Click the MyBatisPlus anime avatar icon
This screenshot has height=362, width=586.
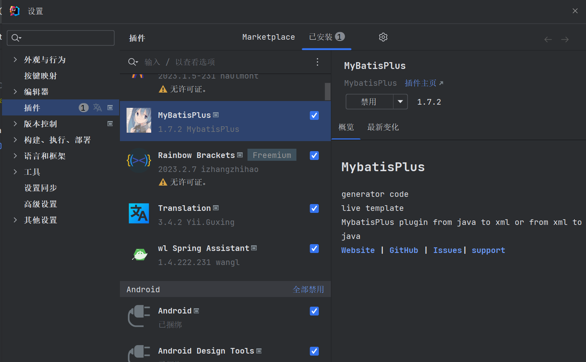click(139, 120)
